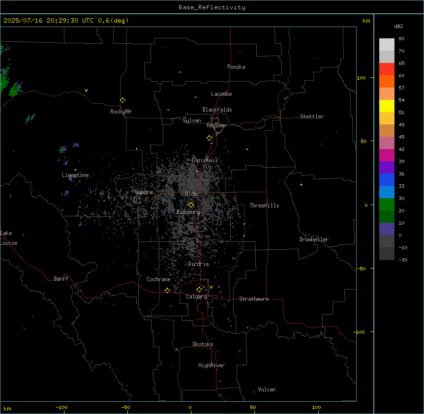This screenshot has width=424, height=414.
Task: Click the green 20-30 dBZ legend band
Action: (x=387, y=205)
